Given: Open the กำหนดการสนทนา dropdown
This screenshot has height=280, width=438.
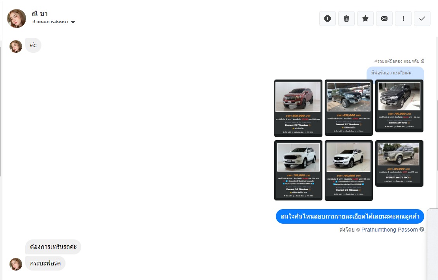Looking at the screenshot, I should click(x=54, y=22).
